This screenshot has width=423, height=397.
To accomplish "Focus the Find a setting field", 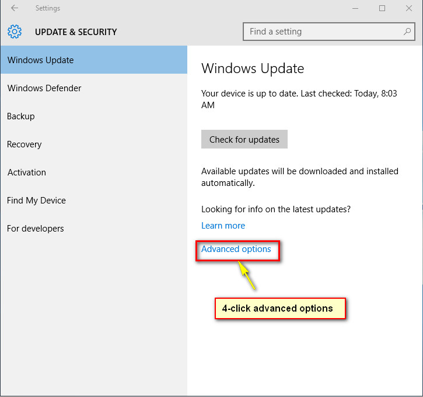I will pyautogui.click(x=329, y=32).
